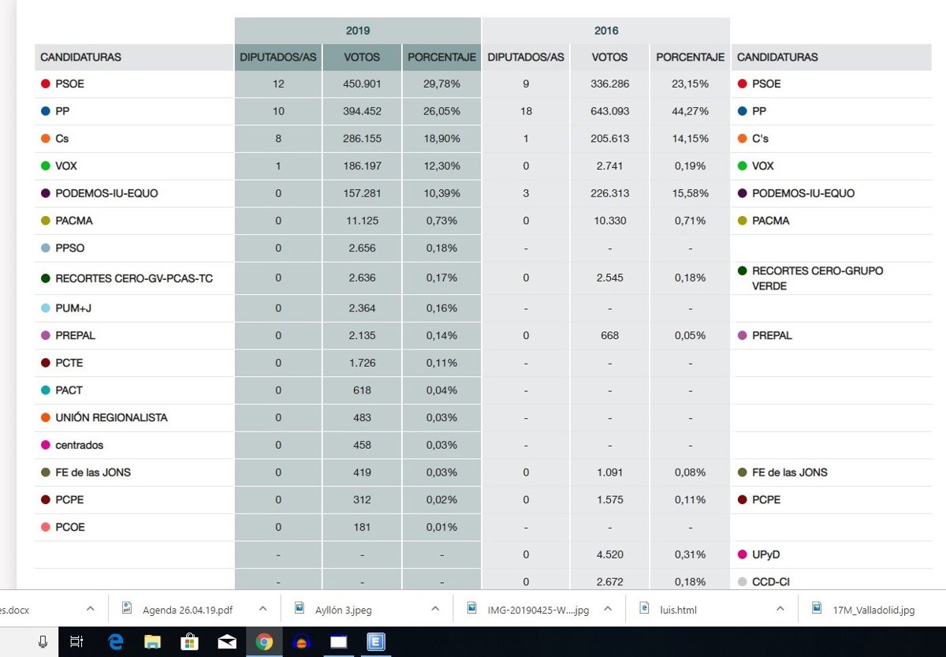Click the 2019 PORCENTAJE column header

(x=441, y=58)
